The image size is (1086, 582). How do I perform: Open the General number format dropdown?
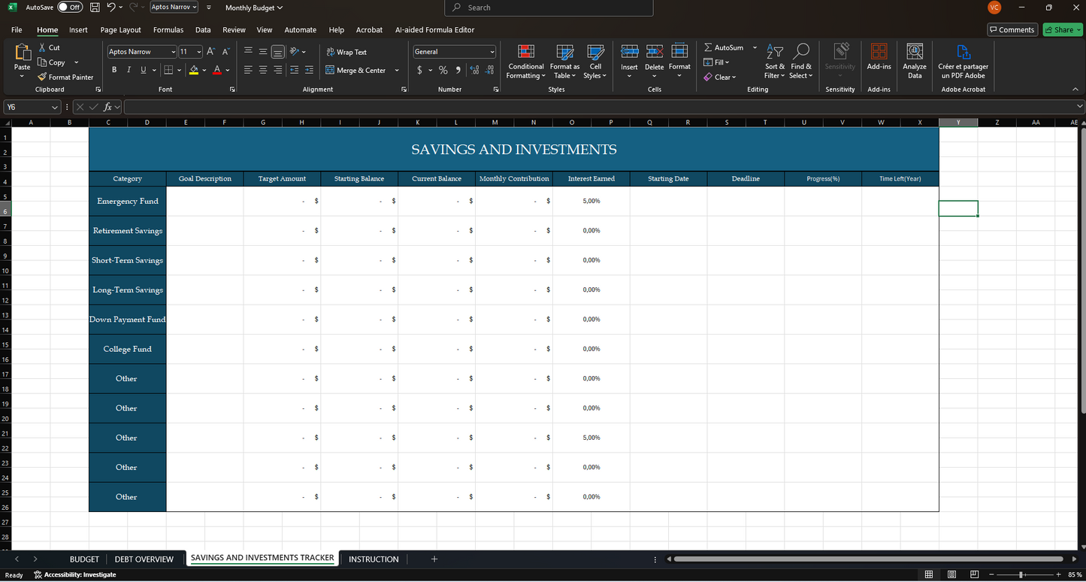(x=492, y=52)
